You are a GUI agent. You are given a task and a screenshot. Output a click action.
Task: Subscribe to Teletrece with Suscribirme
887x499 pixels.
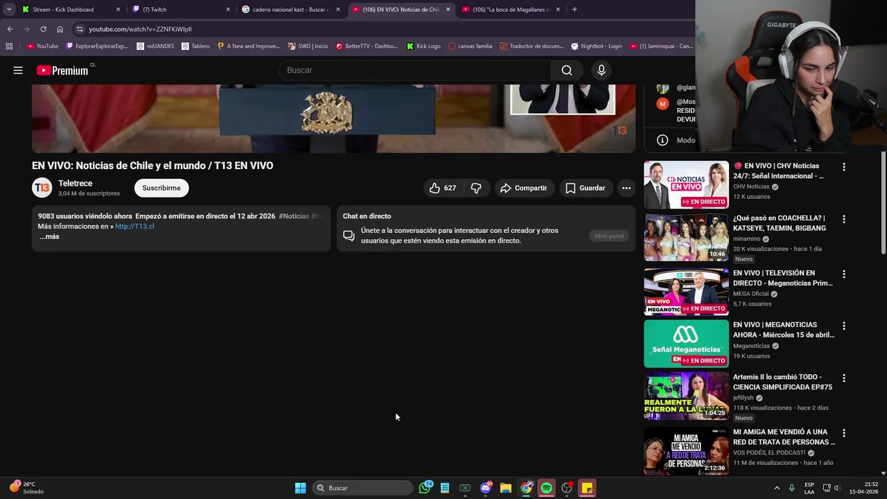[161, 188]
